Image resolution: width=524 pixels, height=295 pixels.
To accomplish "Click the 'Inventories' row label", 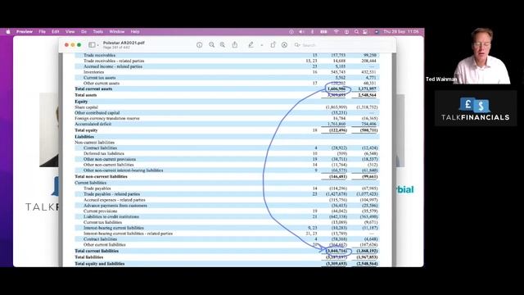I will pos(94,72).
